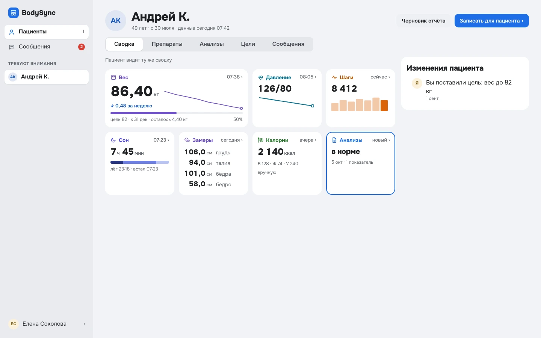Viewport: 541px width, 338px height.
Task: Click the document icon on Анализы card
Action: pos(334,140)
